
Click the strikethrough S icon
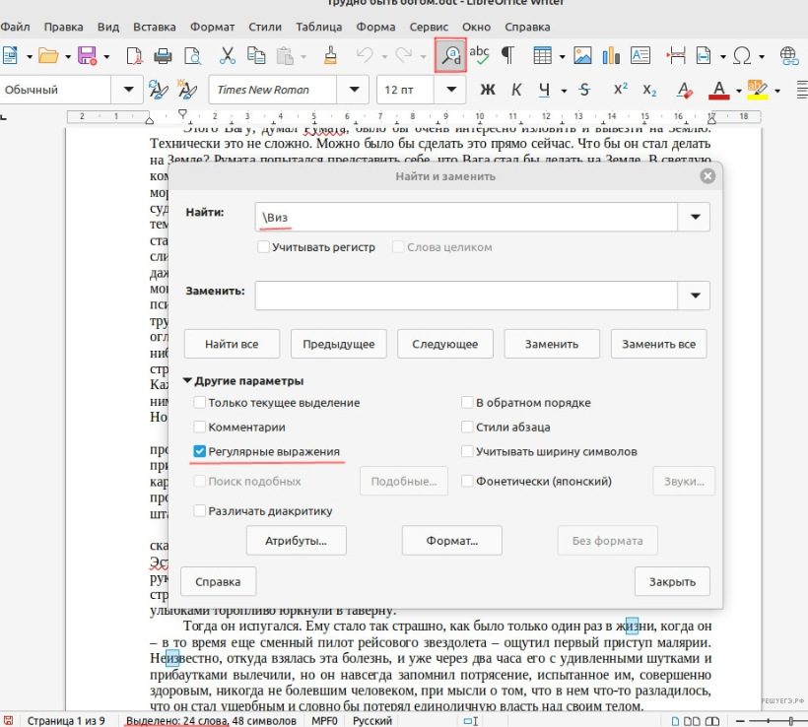584,90
